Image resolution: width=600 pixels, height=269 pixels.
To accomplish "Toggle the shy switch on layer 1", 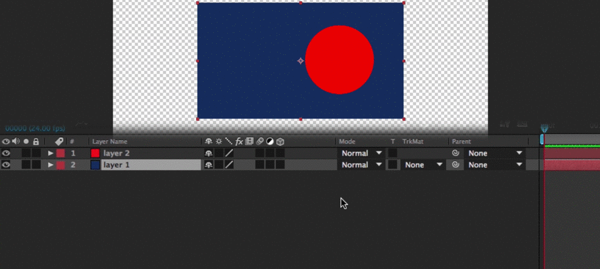I will [x=208, y=165].
